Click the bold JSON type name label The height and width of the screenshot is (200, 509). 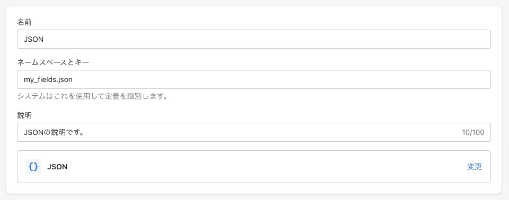(57, 167)
